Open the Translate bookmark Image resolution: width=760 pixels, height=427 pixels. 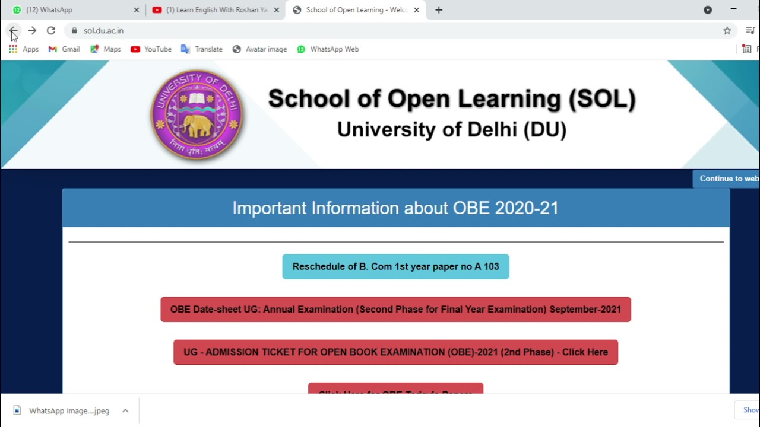(202, 49)
